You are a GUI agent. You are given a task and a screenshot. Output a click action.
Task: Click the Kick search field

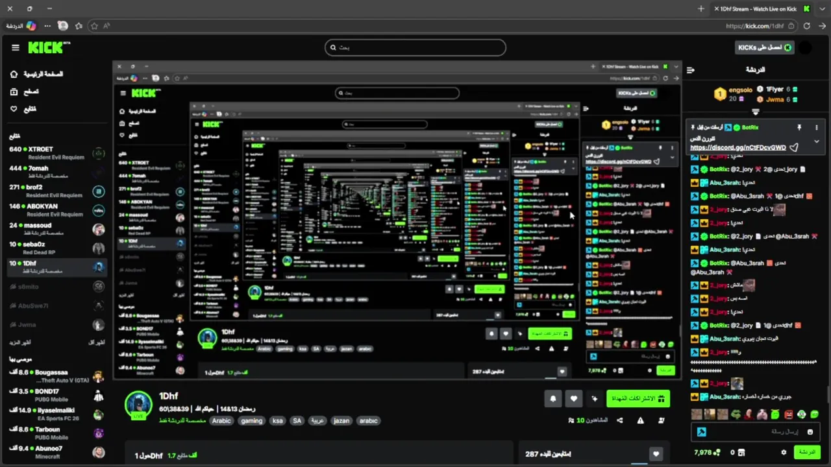(x=415, y=47)
